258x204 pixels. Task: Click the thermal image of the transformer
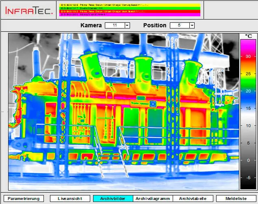click(x=124, y=112)
